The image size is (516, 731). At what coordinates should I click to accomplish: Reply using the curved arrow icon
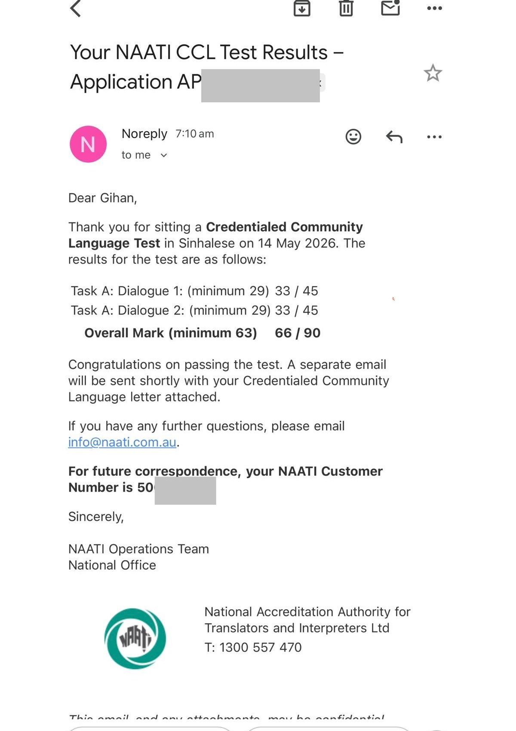coord(394,137)
